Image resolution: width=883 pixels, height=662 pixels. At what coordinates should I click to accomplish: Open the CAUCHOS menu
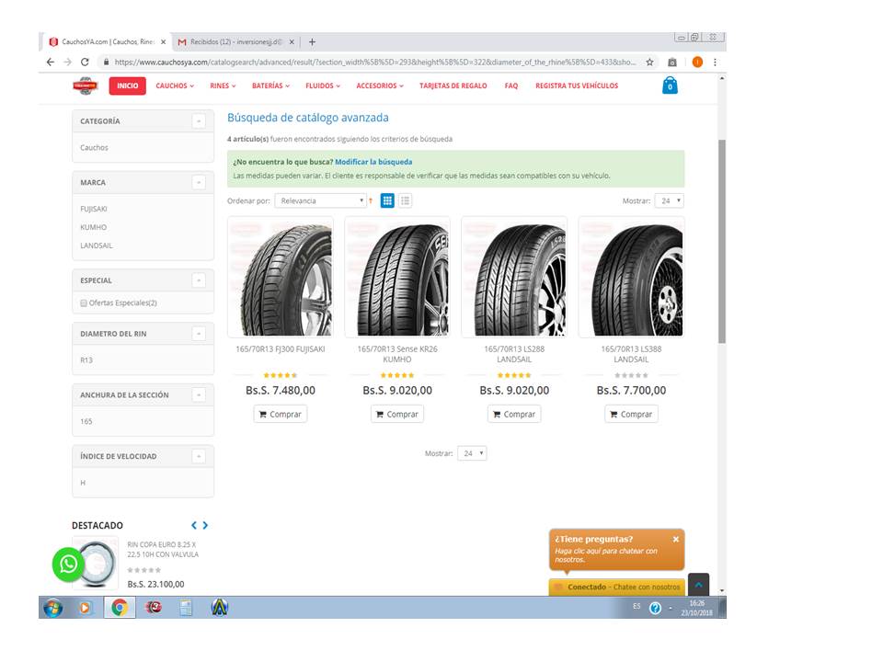(x=175, y=86)
